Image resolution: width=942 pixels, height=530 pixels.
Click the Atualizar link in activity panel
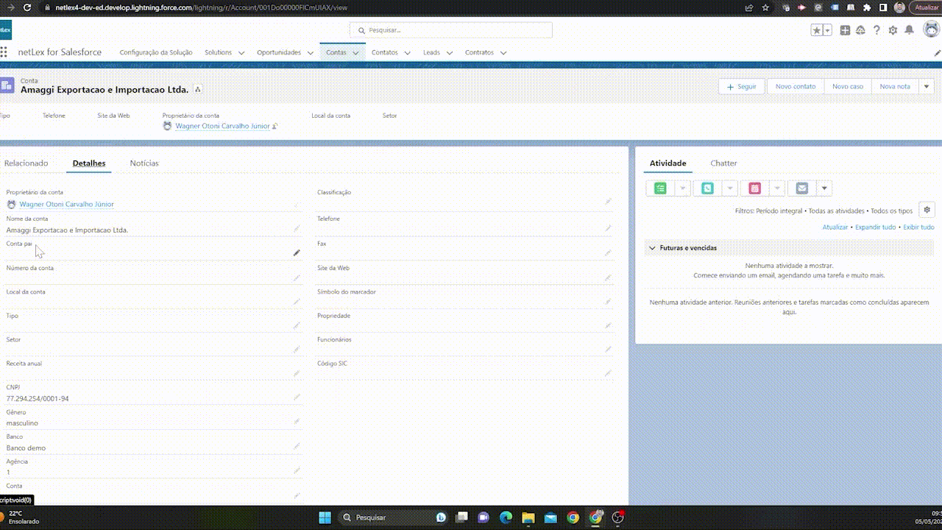(835, 227)
